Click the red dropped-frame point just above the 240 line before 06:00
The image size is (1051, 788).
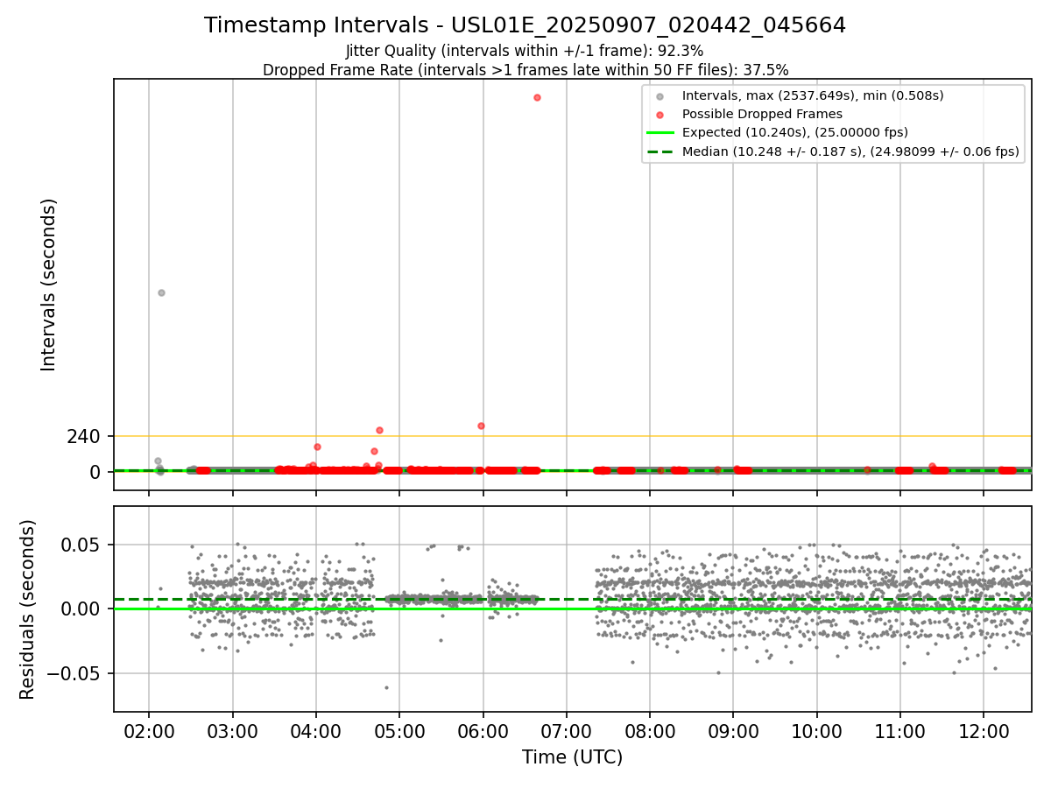481,426
